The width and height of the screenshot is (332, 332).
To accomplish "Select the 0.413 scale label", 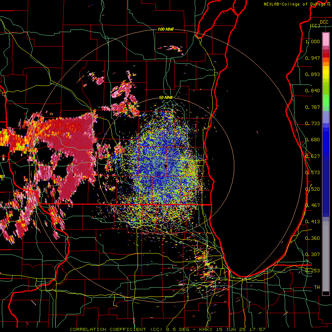I will point(312,222).
